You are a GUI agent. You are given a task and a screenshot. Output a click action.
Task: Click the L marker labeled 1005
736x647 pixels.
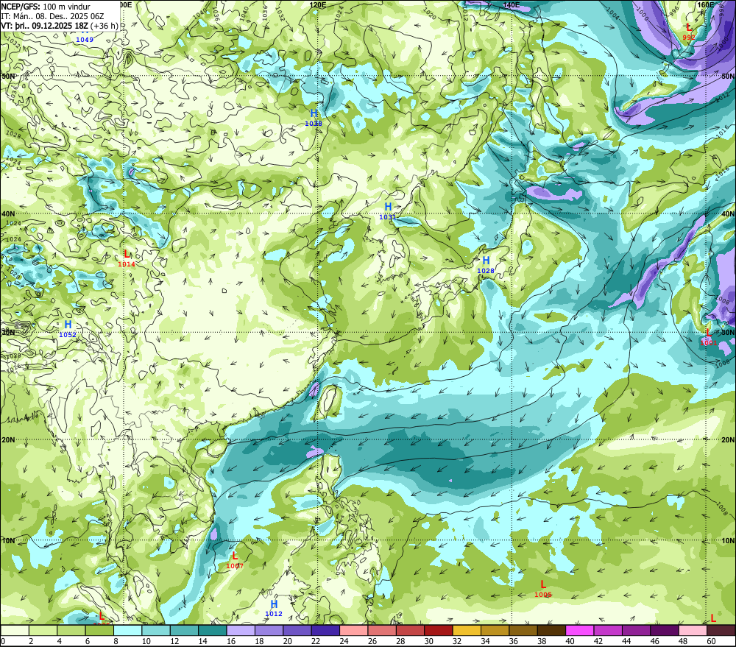pyautogui.click(x=543, y=584)
